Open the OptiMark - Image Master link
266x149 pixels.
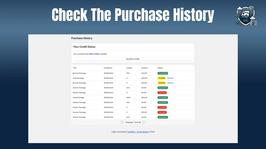138,132
